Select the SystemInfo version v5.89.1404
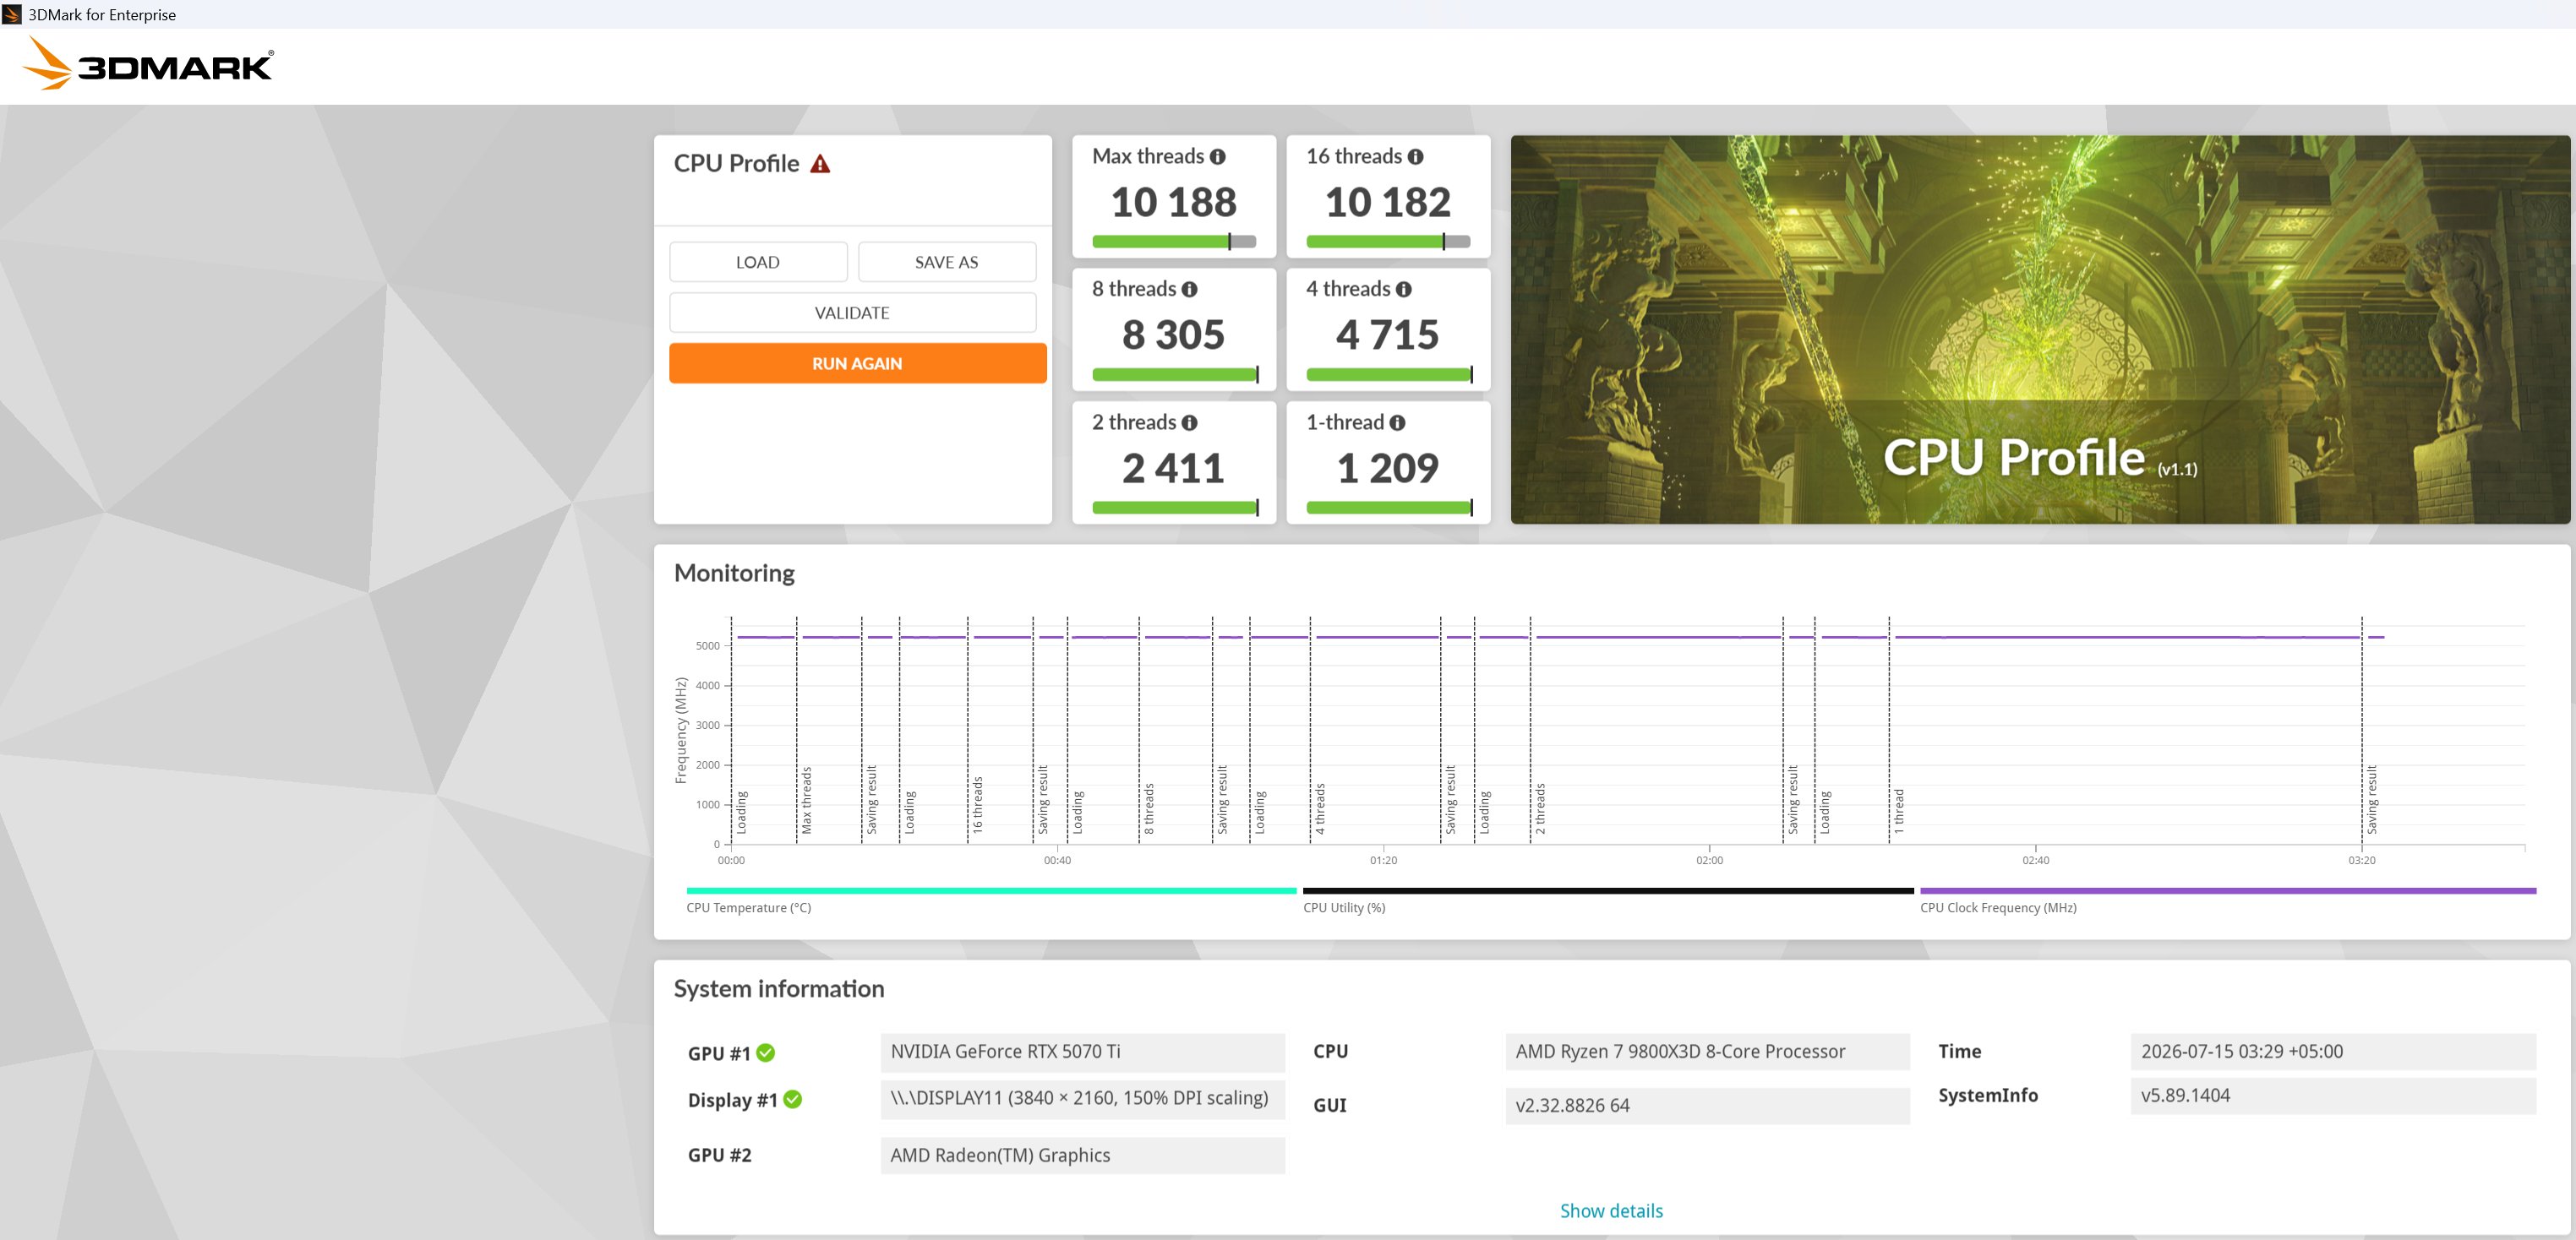2576x1240 pixels. (2333, 1096)
